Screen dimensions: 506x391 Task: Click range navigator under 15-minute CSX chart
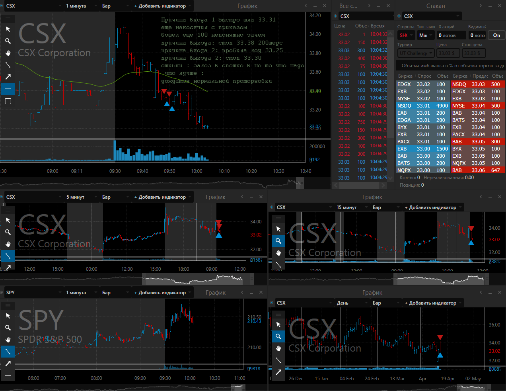[x=379, y=280]
